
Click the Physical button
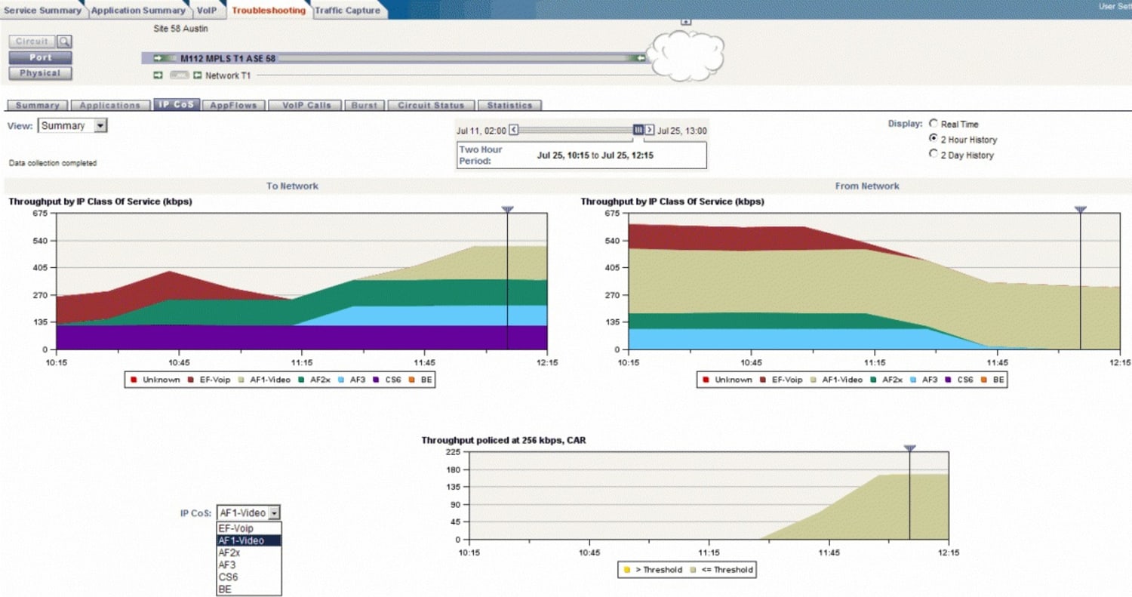(39, 72)
